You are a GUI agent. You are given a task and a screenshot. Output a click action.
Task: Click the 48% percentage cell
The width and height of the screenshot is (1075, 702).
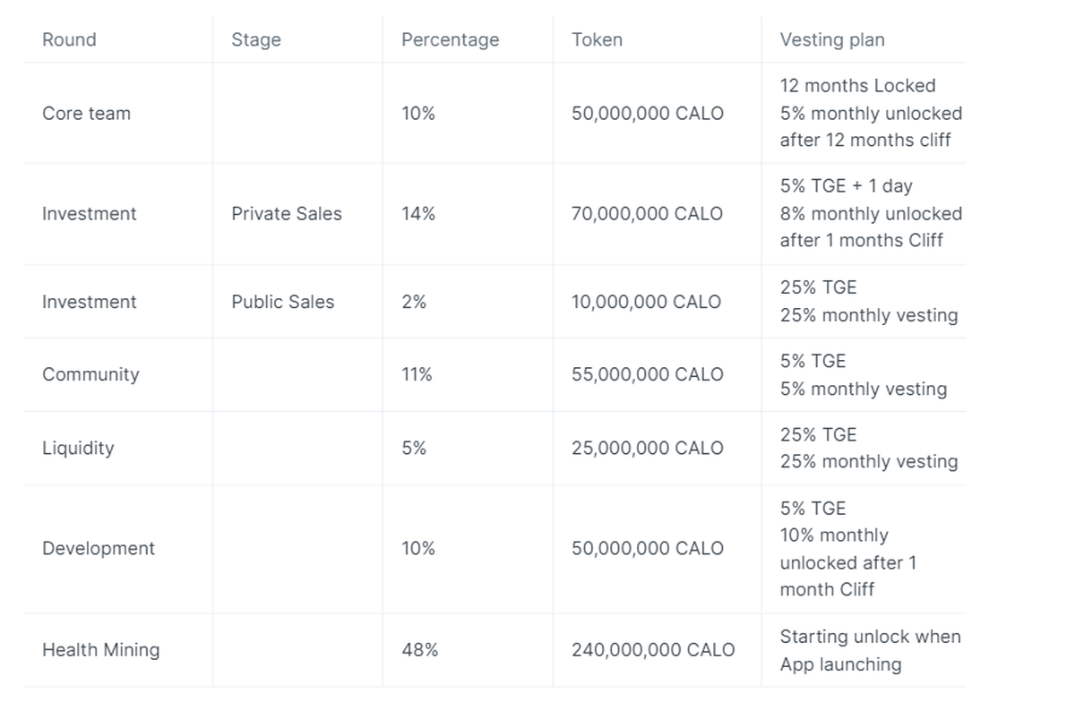coord(420,650)
